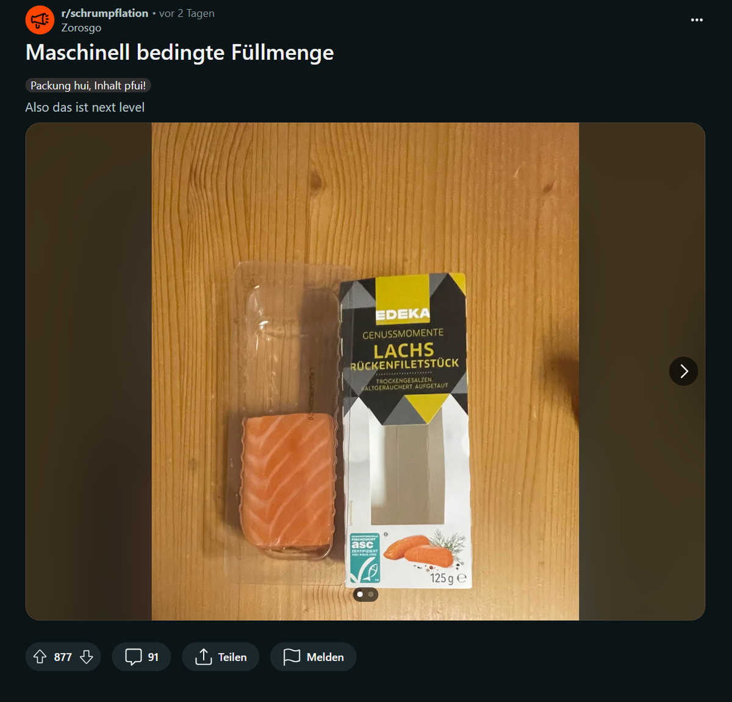Click the salmon fillet piece in the photo

pyautogui.click(x=289, y=481)
